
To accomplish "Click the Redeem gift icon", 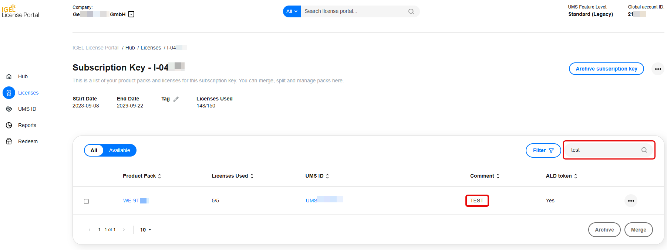I will pos(9,141).
